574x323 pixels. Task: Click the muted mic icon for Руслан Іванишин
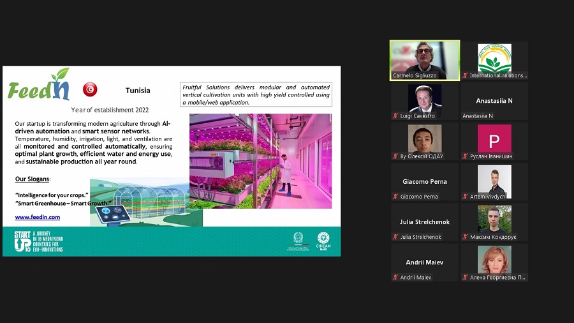click(466, 156)
